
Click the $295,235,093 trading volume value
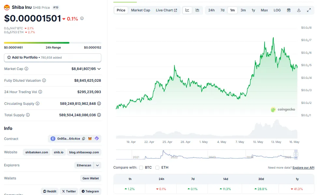89,92
